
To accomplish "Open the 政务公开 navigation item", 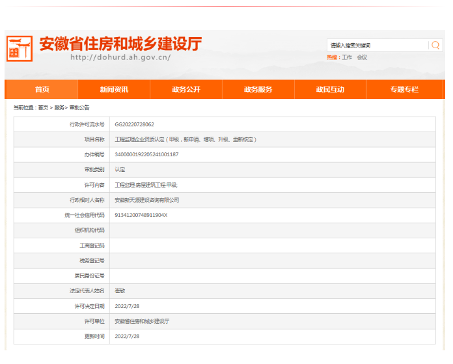I will pos(186,89).
